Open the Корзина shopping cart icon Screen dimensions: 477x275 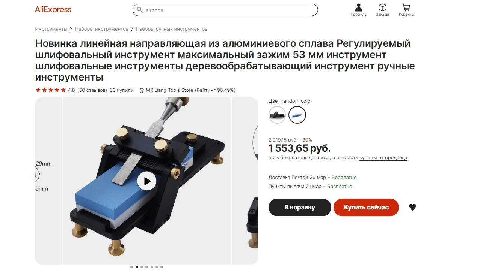coord(406,7)
